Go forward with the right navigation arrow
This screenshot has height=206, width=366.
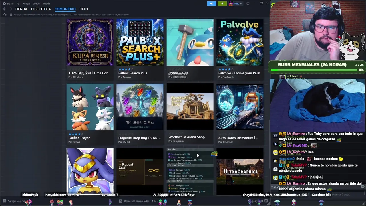point(11,9)
